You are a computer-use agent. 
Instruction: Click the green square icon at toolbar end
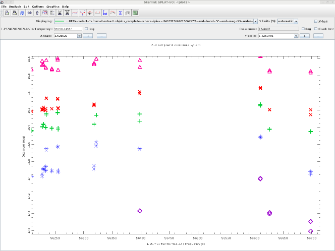click(x=135, y=13)
